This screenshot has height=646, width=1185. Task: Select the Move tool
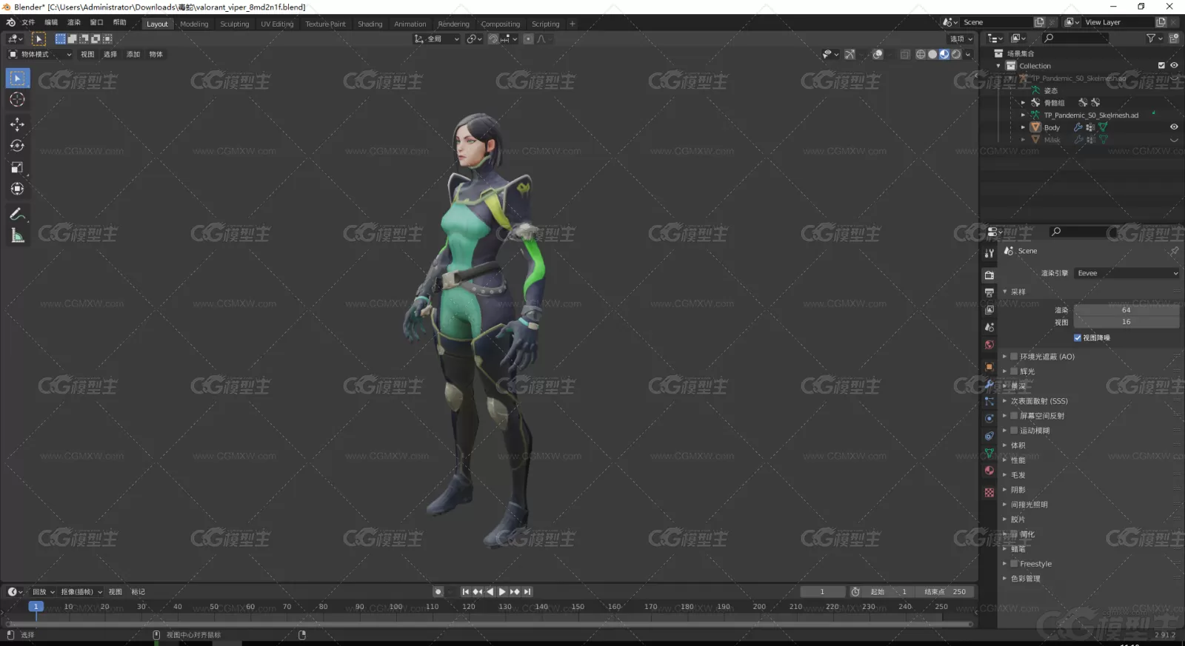(x=18, y=124)
